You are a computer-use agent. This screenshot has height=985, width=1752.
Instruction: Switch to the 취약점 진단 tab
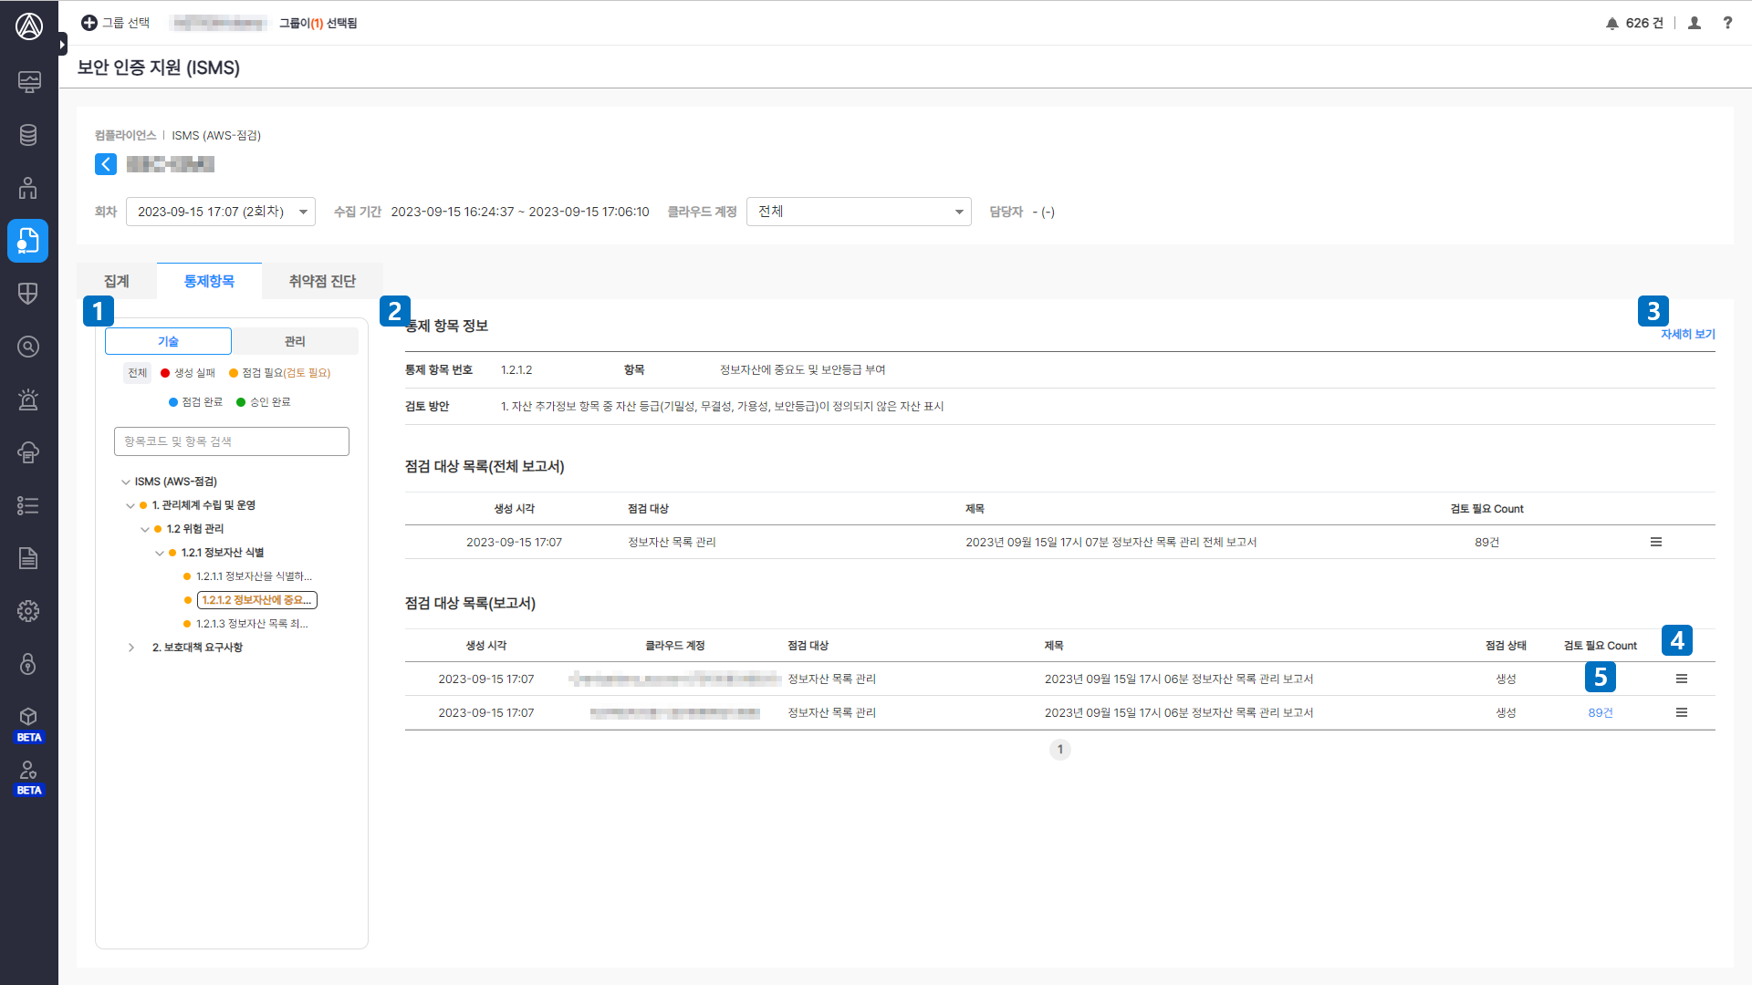coord(322,281)
